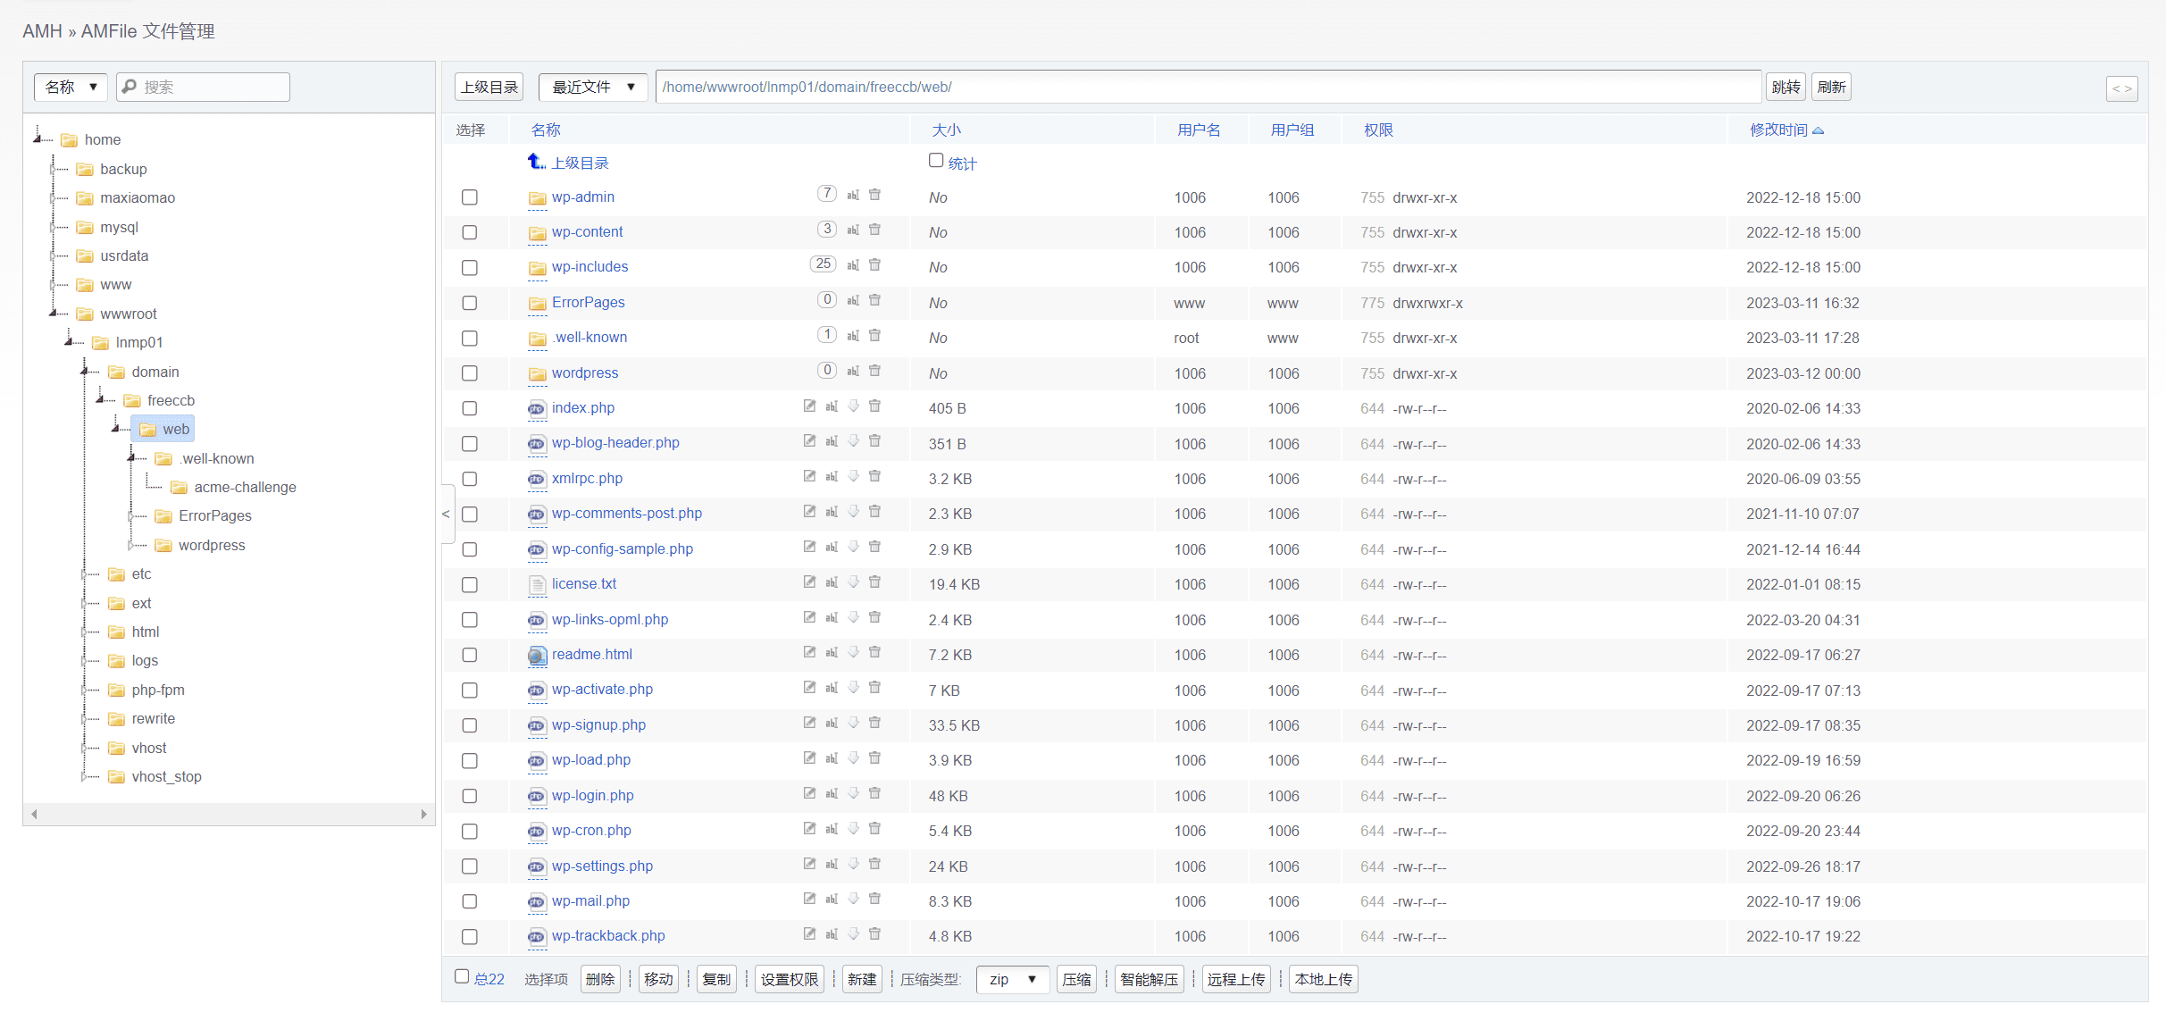This screenshot has width=2166, height=1021.
Task: Rename readme.html using its rename icon
Action: point(832,653)
